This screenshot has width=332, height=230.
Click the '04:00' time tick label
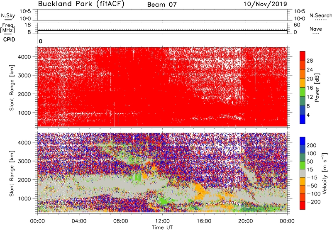(x=79, y=221)
